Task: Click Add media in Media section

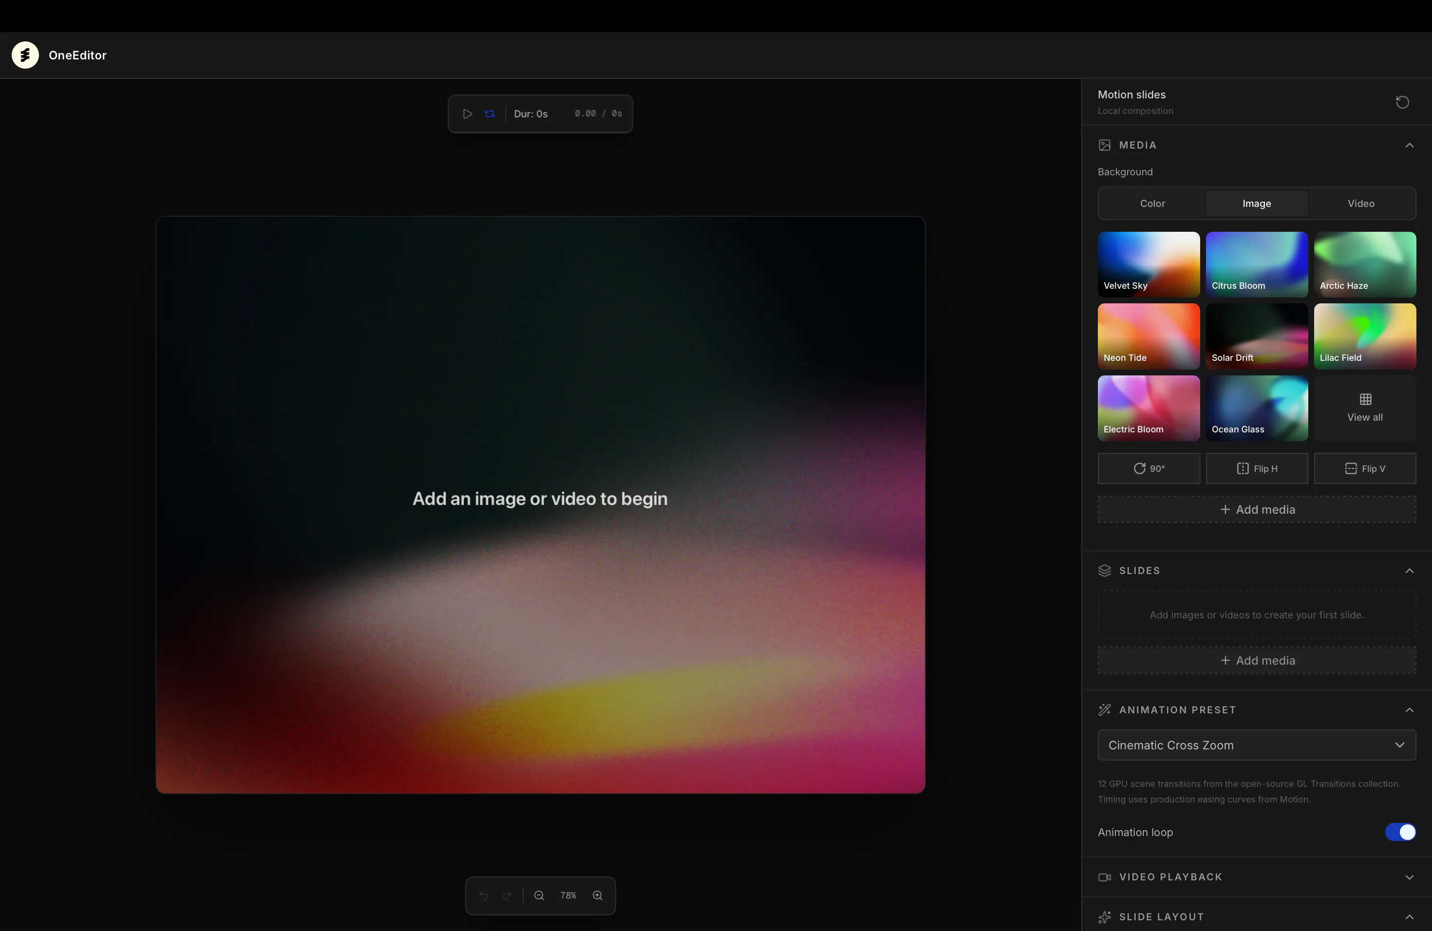Action: [1256, 509]
